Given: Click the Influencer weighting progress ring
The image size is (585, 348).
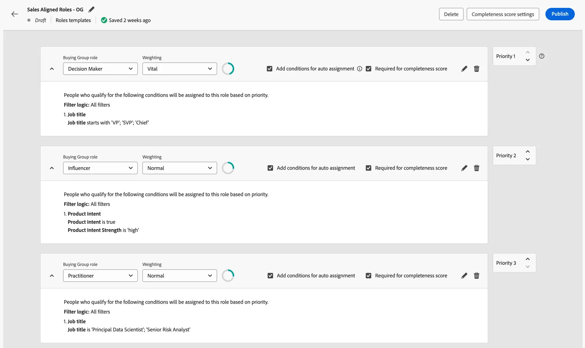Looking at the screenshot, I should (x=228, y=168).
